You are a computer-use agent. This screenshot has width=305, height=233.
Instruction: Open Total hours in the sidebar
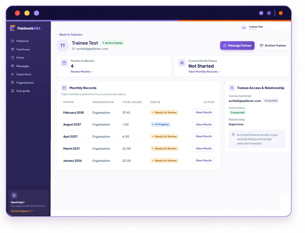click(x=23, y=49)
